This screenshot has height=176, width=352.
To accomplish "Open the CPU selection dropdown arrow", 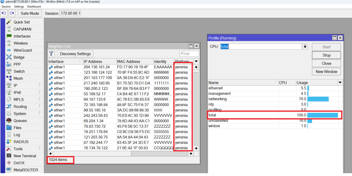I will point(305,47).
